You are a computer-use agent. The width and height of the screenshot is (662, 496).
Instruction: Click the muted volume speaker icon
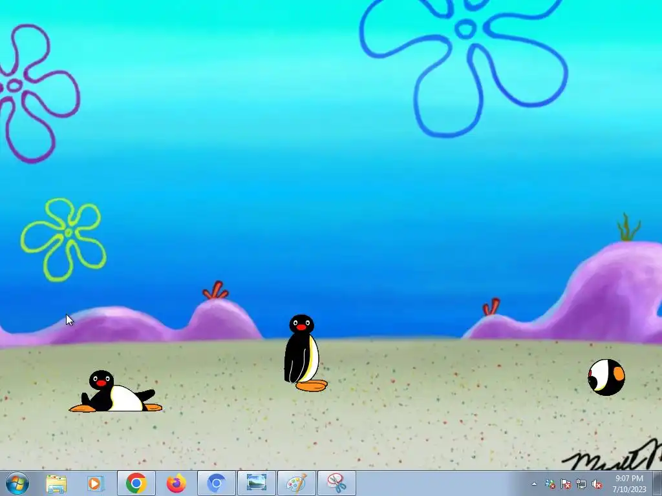[597, 484]
